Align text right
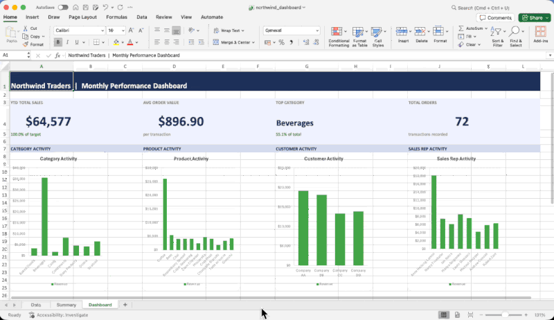554x320 pixels. [x=176, y=42]
